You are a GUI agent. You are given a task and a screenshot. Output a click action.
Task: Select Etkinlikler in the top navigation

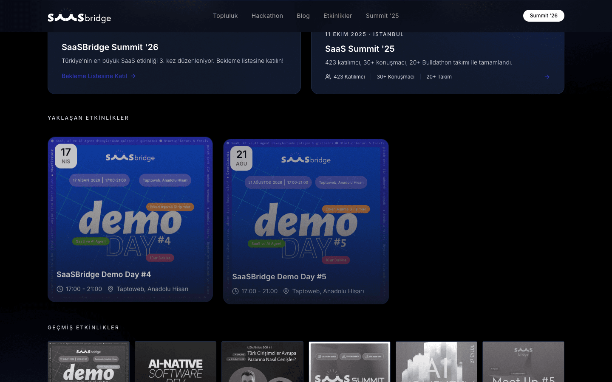(337, 16)
